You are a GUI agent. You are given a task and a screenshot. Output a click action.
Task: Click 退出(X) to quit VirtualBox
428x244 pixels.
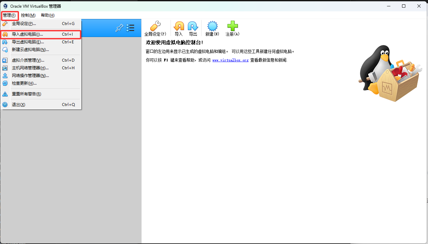pos(18,105)
